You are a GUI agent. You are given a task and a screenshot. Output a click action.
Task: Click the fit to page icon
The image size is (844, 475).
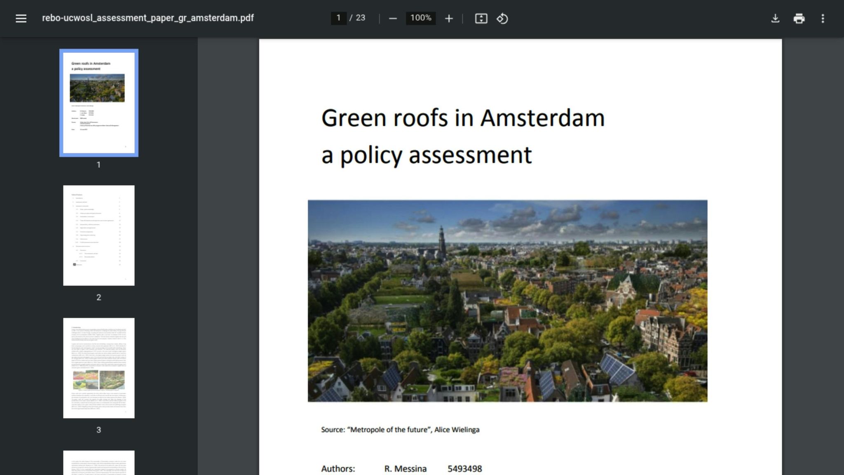(x=481, y=19)
